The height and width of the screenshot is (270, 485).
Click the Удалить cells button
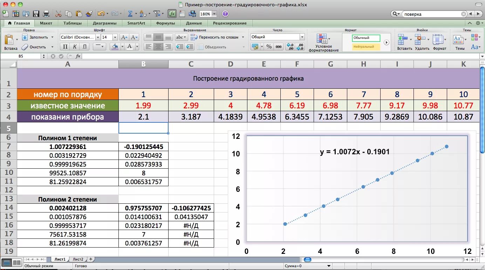[422, 42]
